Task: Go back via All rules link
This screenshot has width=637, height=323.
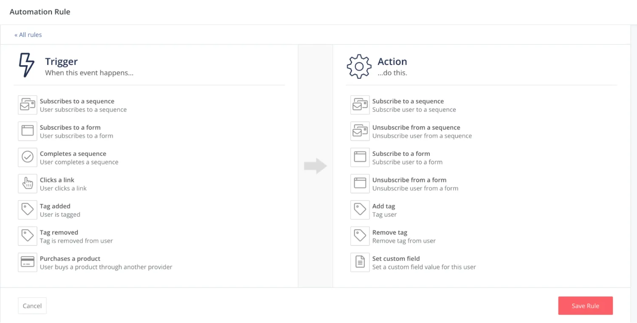Action: pyautogui.click(x=28, y=35)
